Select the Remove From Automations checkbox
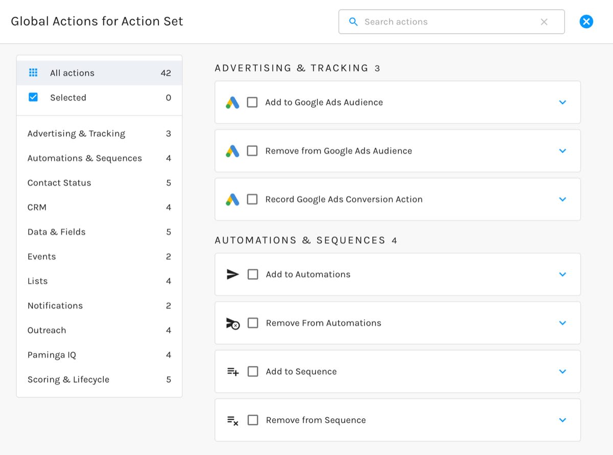613x455 pixels. pyautogui.click(x=253, y=323)
